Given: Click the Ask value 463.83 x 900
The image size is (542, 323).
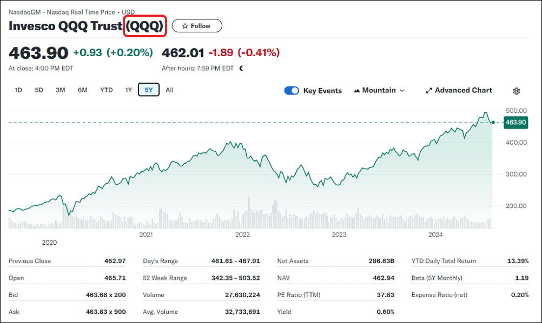Looking at the screenshot, I should (x=106, y=312).
